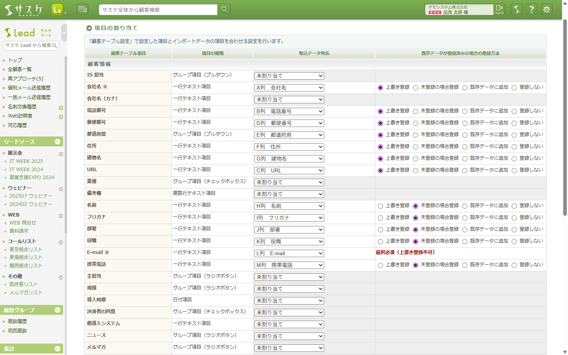Open the E-mail column mapping dropdown
568x355 pixels.
pyautogui.click(x=289, y=253)
